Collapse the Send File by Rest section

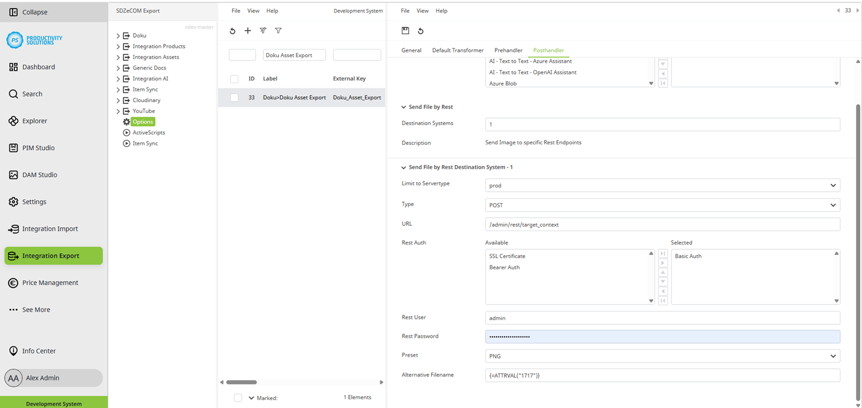pos(403,107)
